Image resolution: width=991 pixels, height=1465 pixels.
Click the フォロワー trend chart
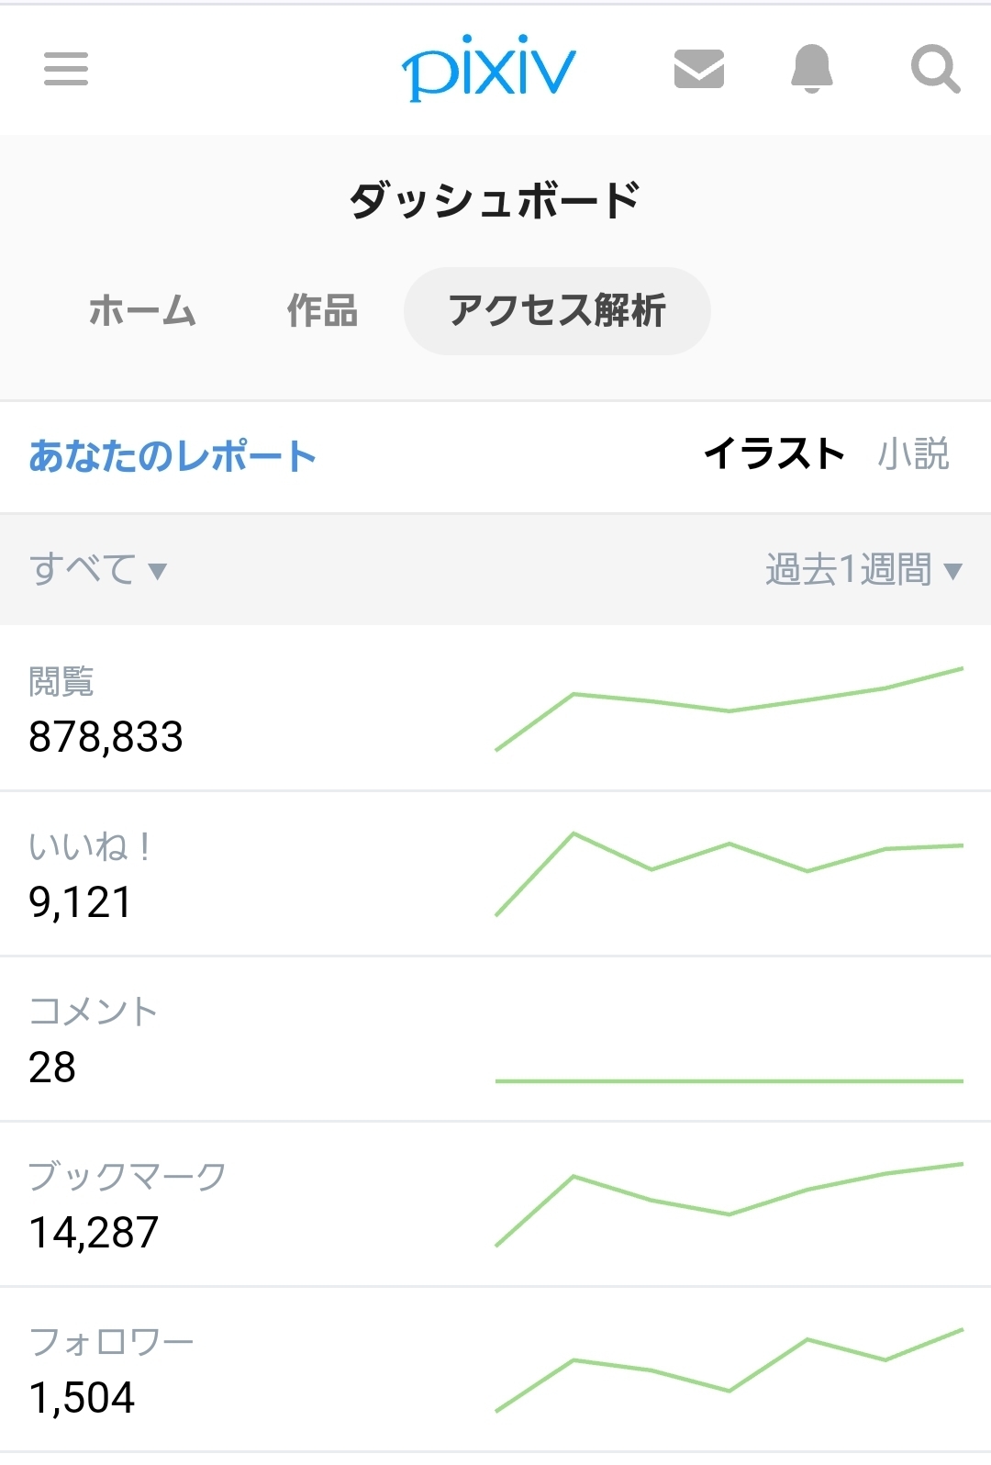(x=729, y=1370)
